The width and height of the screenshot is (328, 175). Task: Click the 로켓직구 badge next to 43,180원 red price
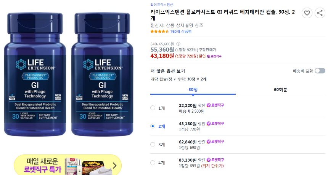214,56
